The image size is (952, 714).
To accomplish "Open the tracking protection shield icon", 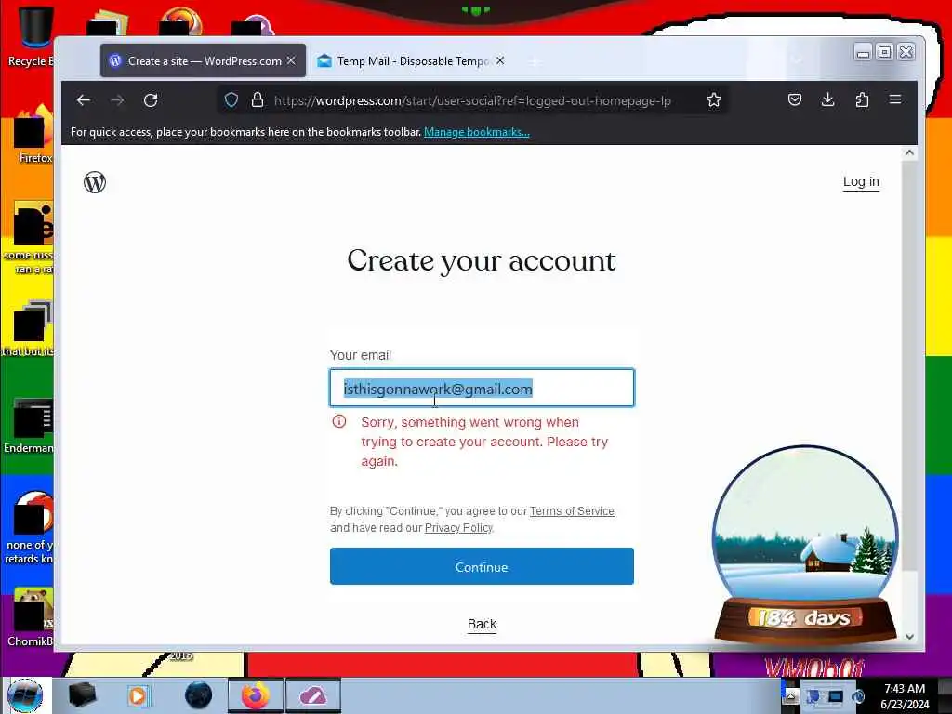I will (231, 100).
